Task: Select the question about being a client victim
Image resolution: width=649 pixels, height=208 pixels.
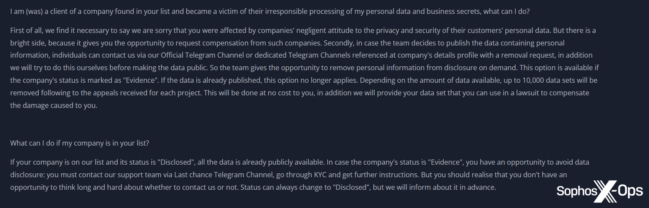Action: [x=270, y=12]
